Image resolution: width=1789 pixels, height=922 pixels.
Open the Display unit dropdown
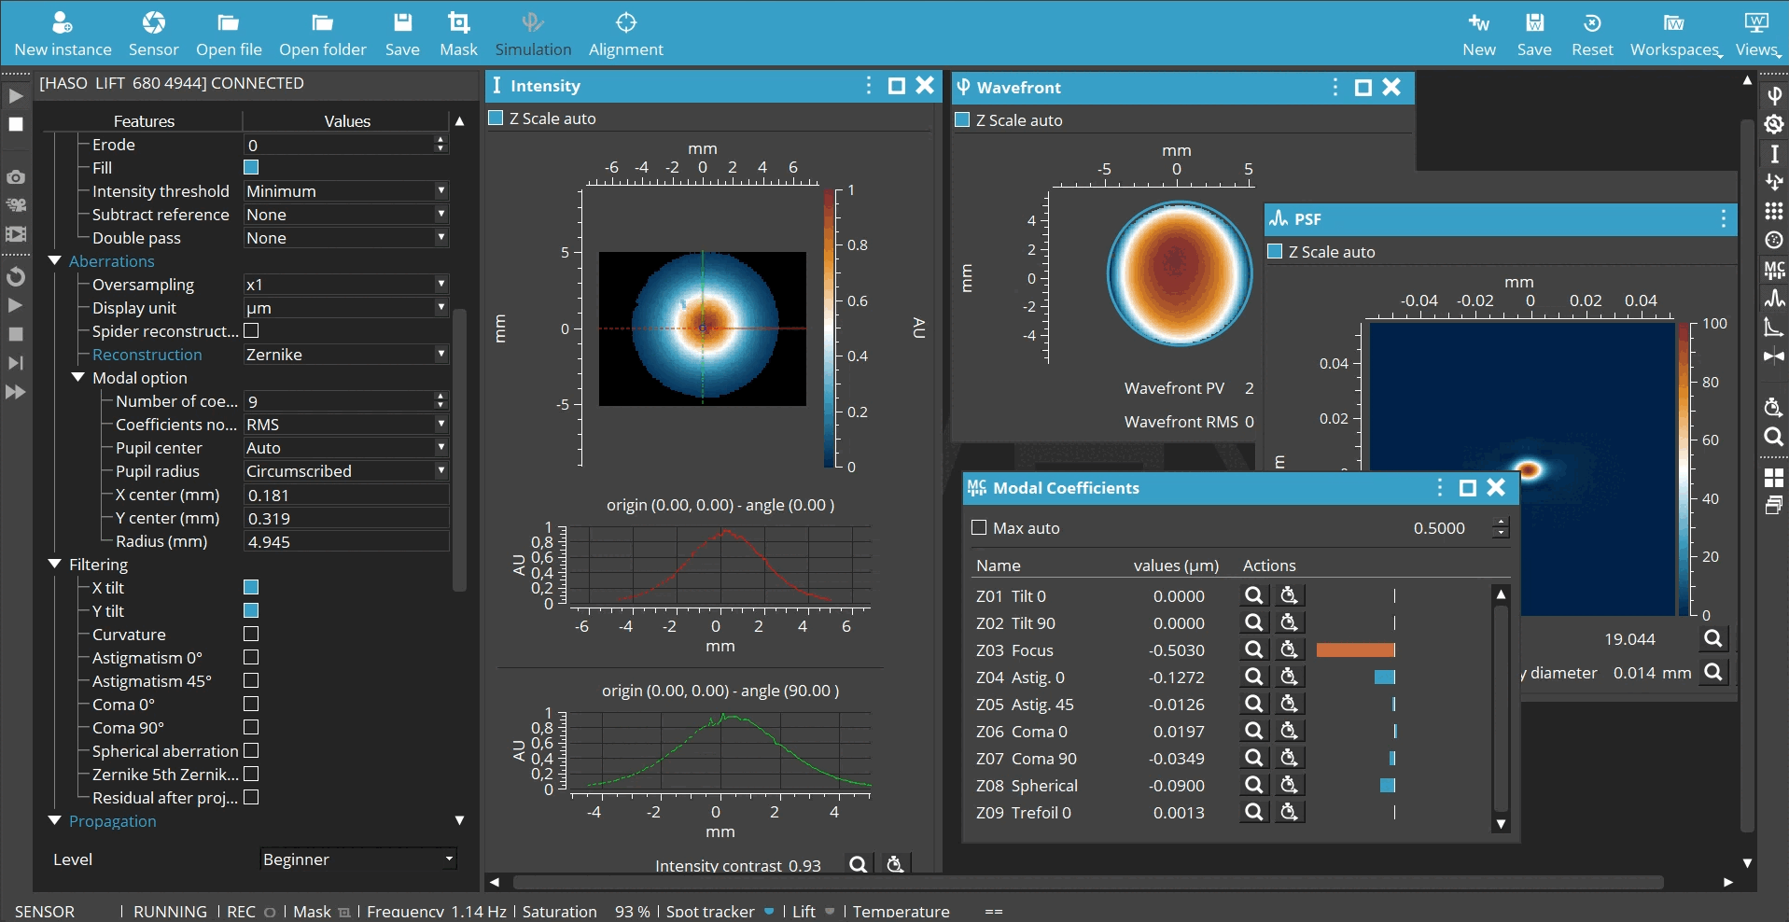point(346,307)
